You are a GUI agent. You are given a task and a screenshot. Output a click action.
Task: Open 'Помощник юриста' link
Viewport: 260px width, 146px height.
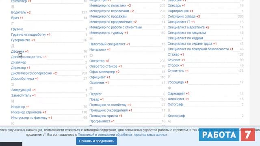[104, 116]
